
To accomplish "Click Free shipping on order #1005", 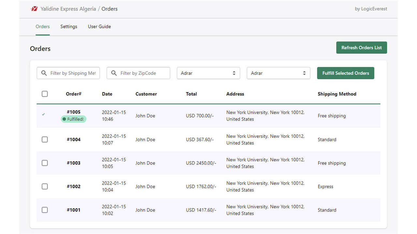I will pos(332,116).
